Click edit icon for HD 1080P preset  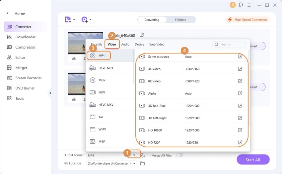tap(240, 130)
